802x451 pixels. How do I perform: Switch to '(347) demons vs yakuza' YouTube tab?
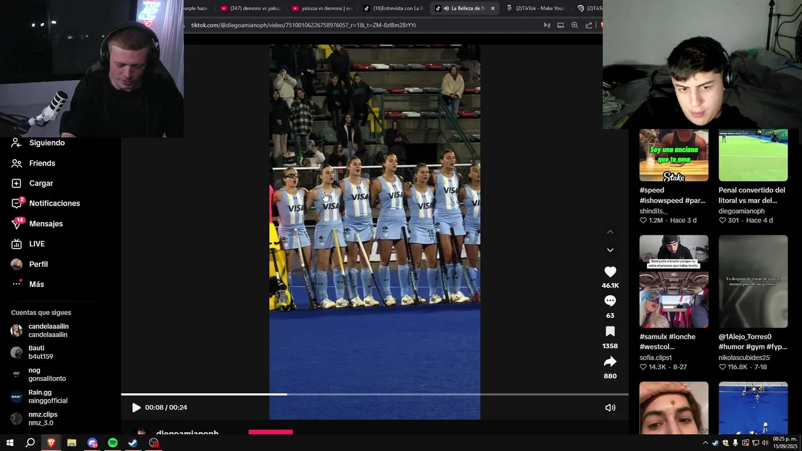[x=250, y=8]
